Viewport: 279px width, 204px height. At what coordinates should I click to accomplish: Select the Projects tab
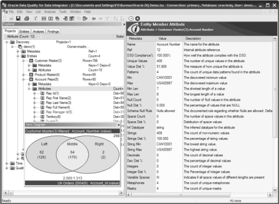pyautogui.click(x=10, y=31)
